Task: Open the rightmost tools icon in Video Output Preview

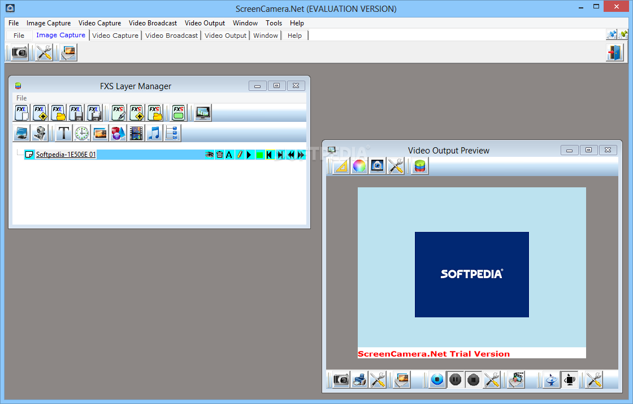Action: [x=594, y=379]
